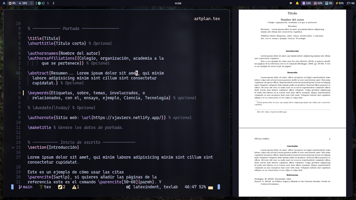The image size is (356, 200).
Task: Click the LSP gears icon latexindent, texlab
Action: tap(152, 187)
